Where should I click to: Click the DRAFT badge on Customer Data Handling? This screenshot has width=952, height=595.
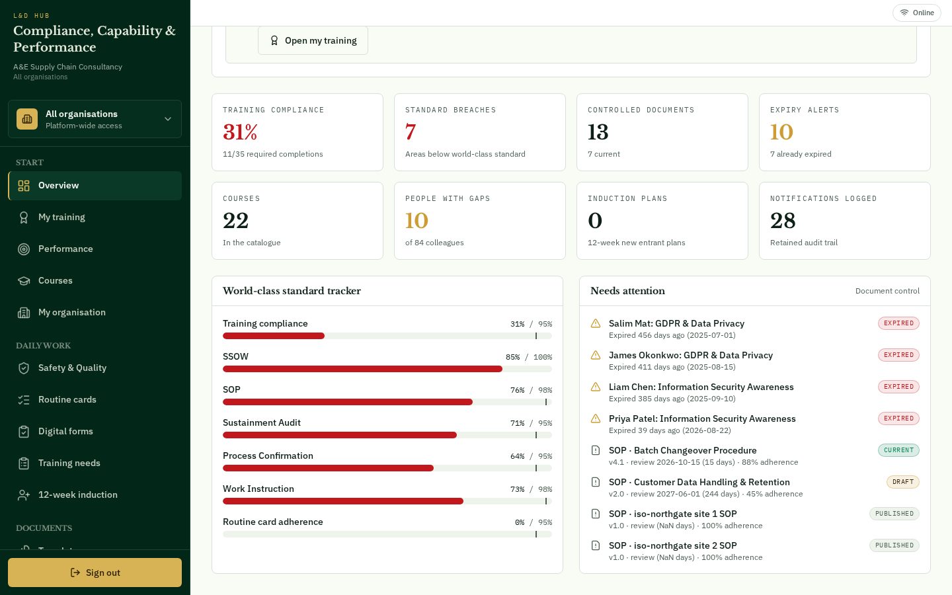click(903, 482)
